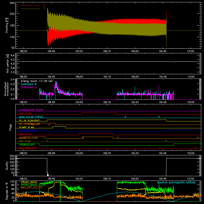Click the green FRONTS_OFF label
Viewport: 204px width, 204px height.
point(27,145)
